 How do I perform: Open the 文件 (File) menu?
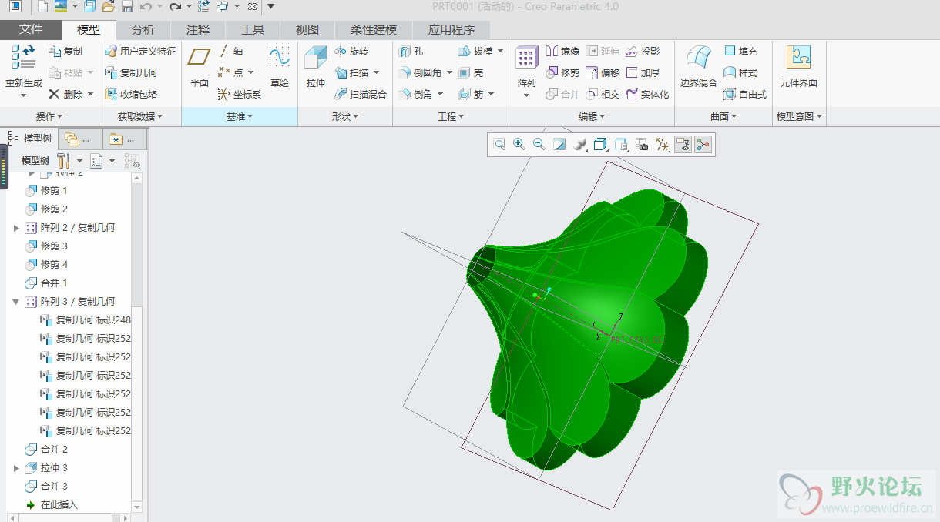(x=31, y=30)
